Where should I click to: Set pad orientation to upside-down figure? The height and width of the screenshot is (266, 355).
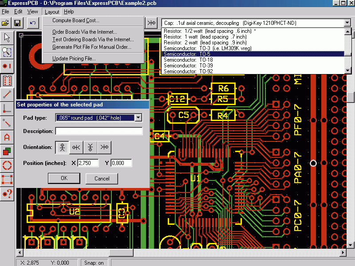90,148
